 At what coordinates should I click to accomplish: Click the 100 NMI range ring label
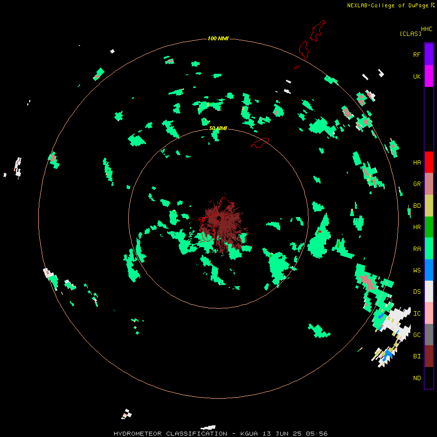218,38
